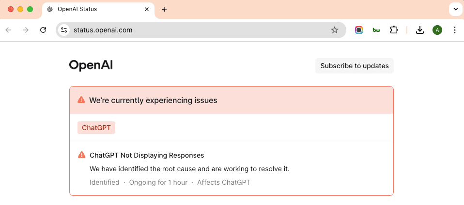Screen dimensions: 464x205
Task: Click the Identified status label
Action: [x=105, y=182]
